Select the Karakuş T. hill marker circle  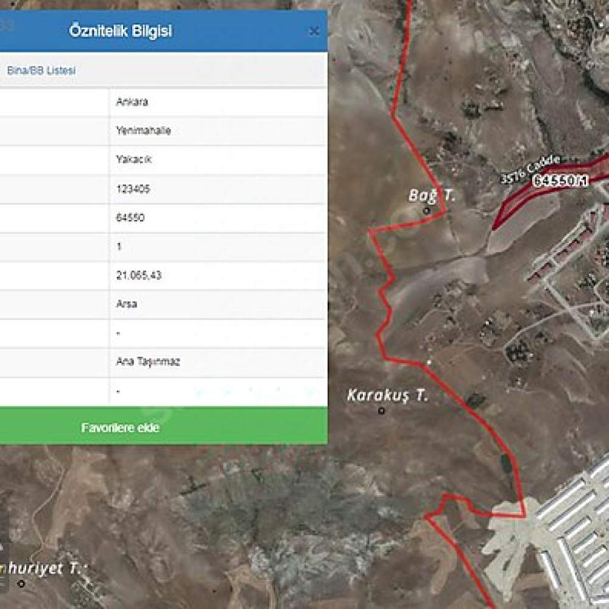(x=381, y=410)
